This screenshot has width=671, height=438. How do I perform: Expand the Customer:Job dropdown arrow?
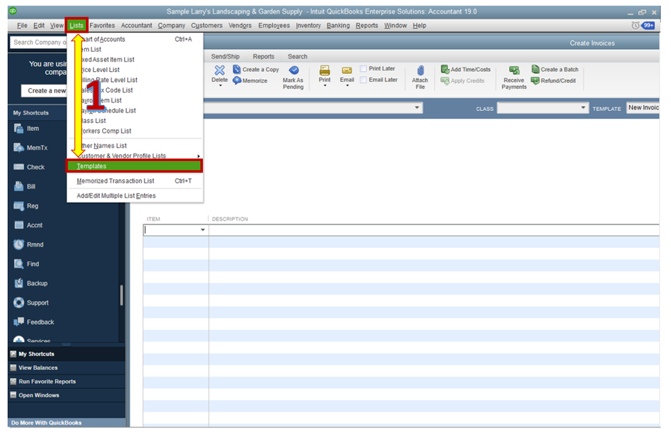click(x=417, y=108)
